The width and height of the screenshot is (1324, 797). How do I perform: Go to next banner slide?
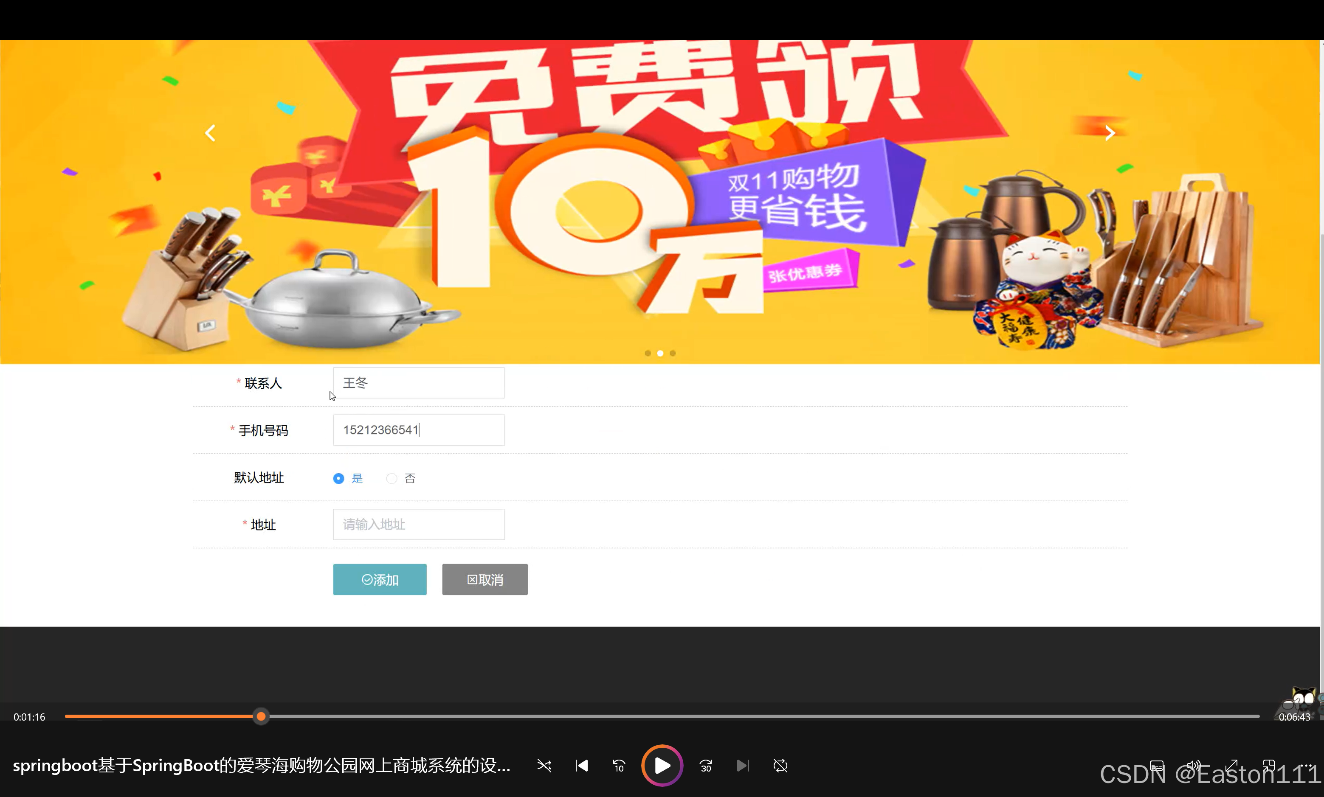[x=1110, y=133]
